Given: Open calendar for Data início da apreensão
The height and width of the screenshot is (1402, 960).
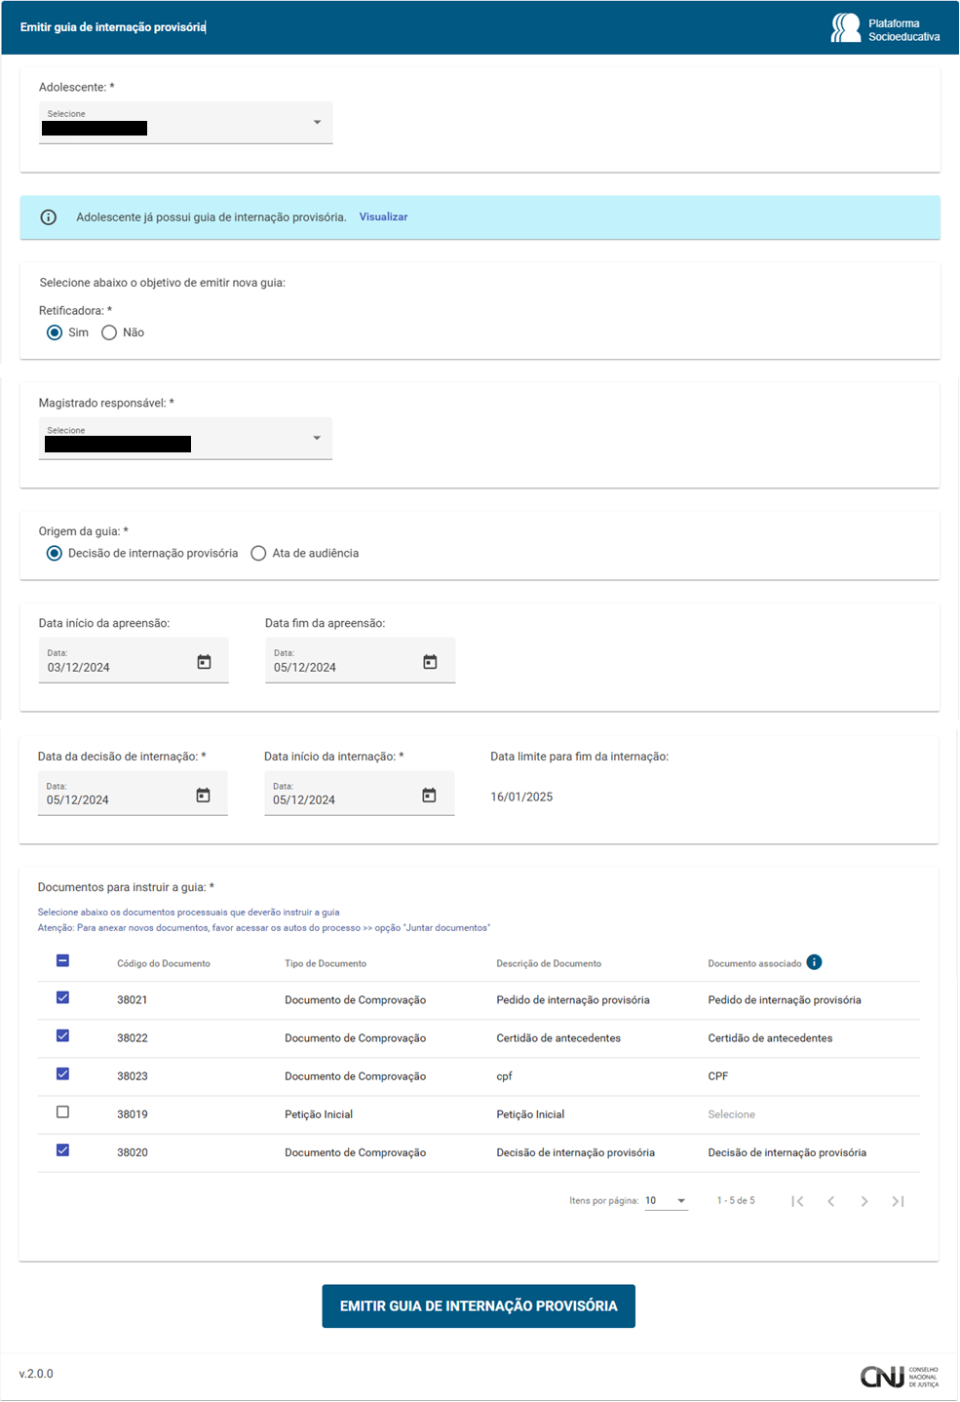Looking at the screenshot, I should (204, 662).
